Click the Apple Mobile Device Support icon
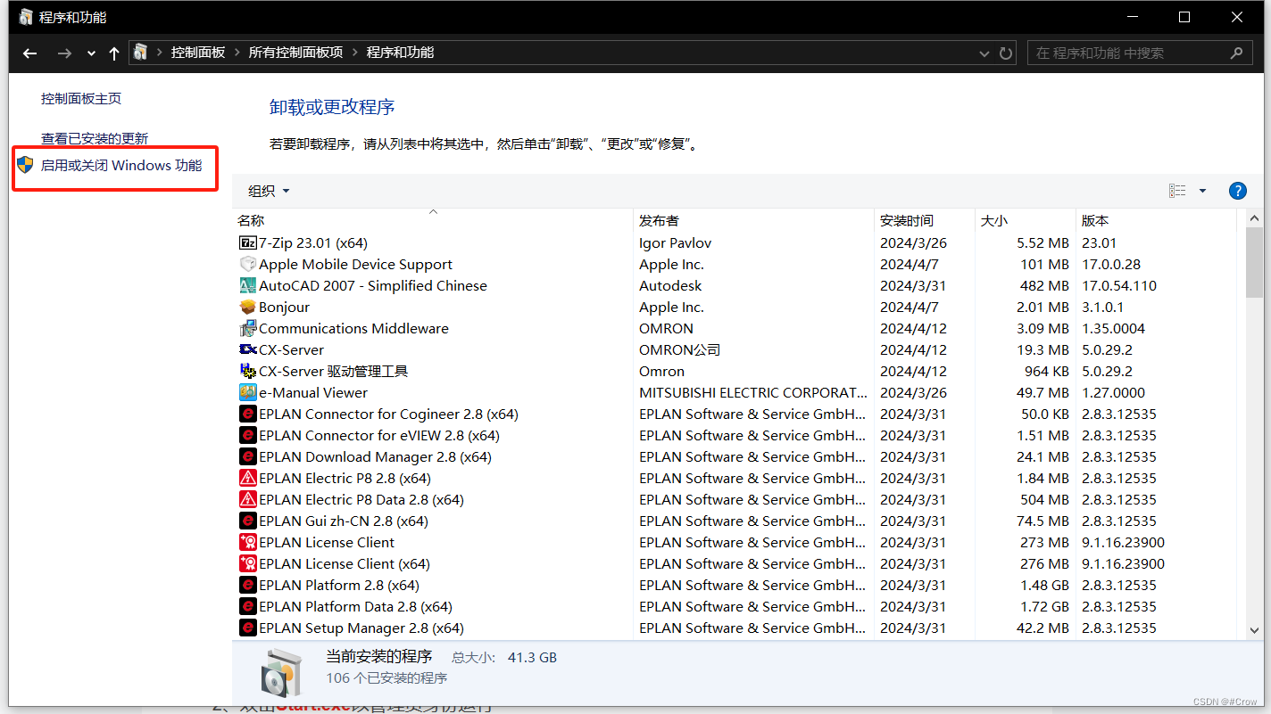1271x714 pixels. tap(248, 264)
